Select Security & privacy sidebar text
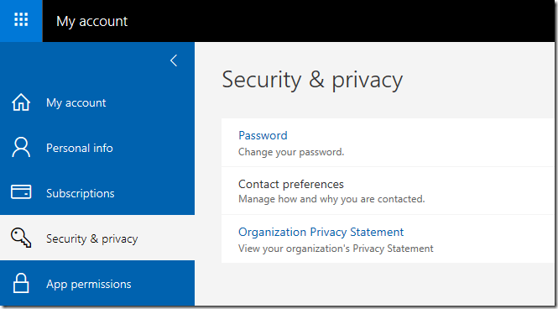Viewport: 558px width, 309px height. click(91, 238)
